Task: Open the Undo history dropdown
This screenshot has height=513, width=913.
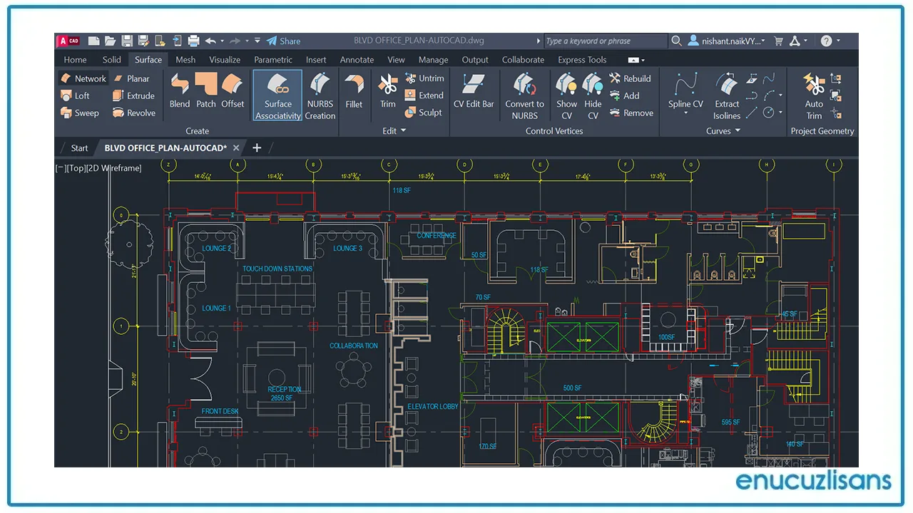Action: coord(222,41)
